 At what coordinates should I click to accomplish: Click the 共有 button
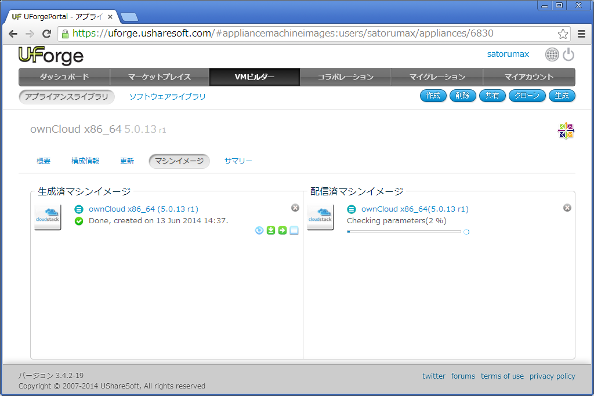coord(492,96)
